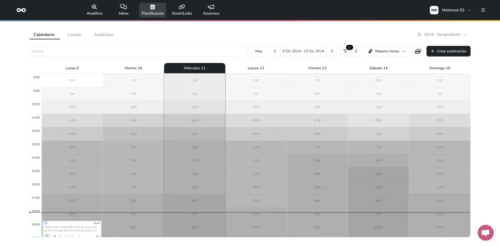
Task: Go to next week arrow
Action: coord(332,51)
